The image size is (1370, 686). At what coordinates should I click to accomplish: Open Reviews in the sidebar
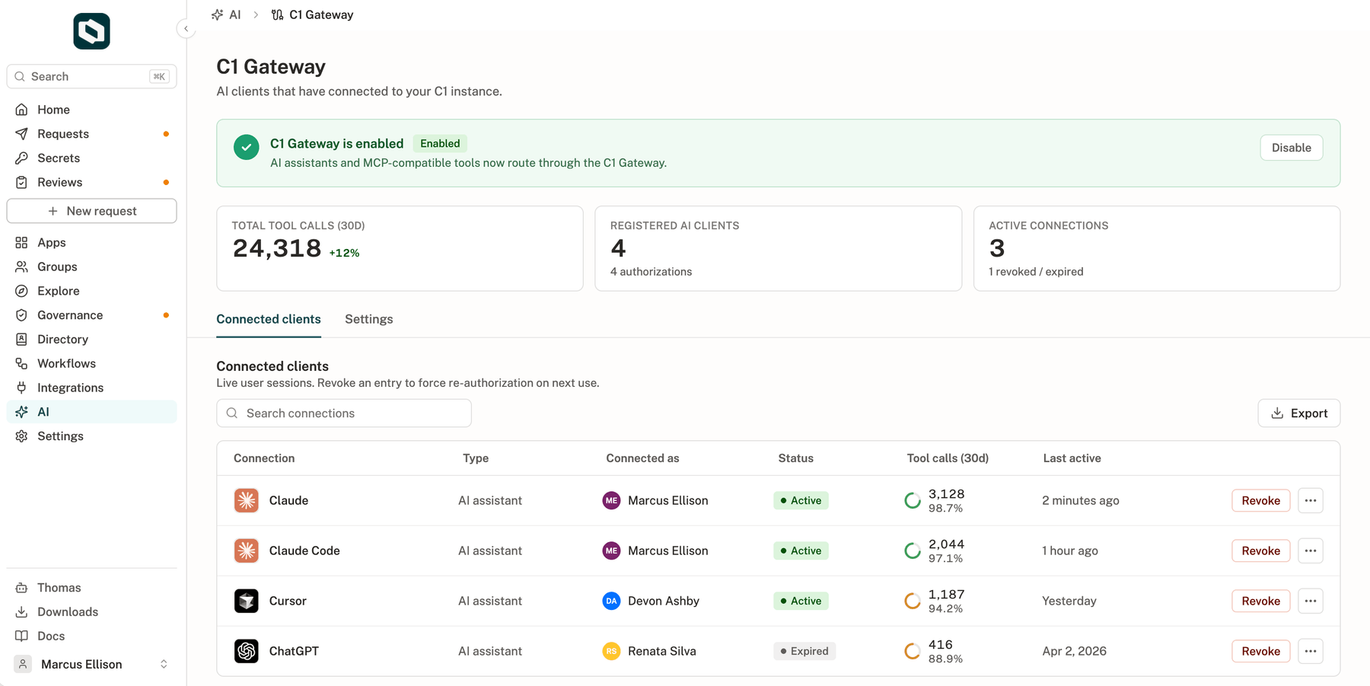[x=91, y=183]
